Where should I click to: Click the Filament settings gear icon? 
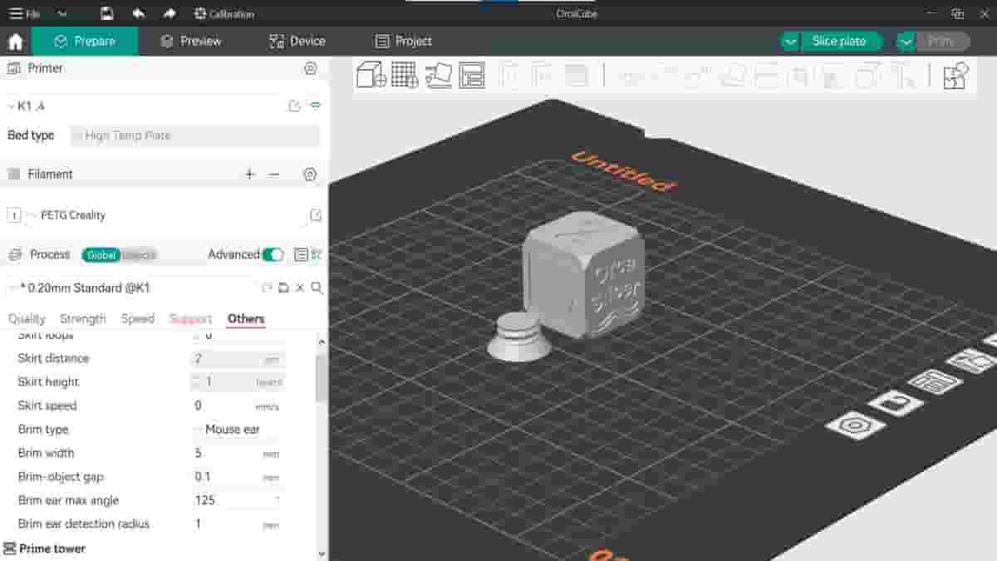[310, 175]
